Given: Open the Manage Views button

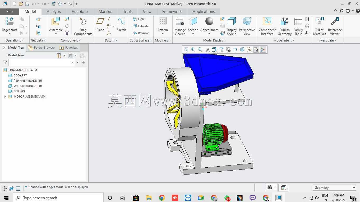Looking at the screenshot, I should 180,26.
